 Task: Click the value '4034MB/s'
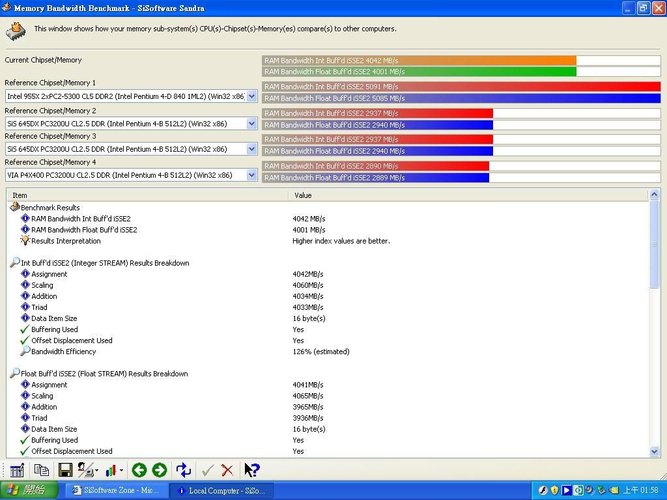[x=308, y=296]
